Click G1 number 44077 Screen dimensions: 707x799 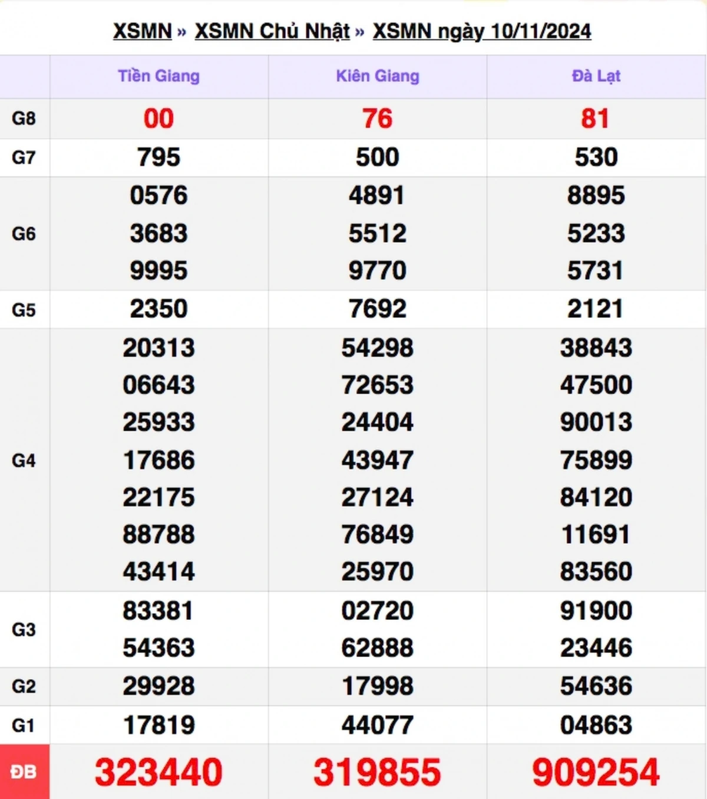tap(378, 725)
